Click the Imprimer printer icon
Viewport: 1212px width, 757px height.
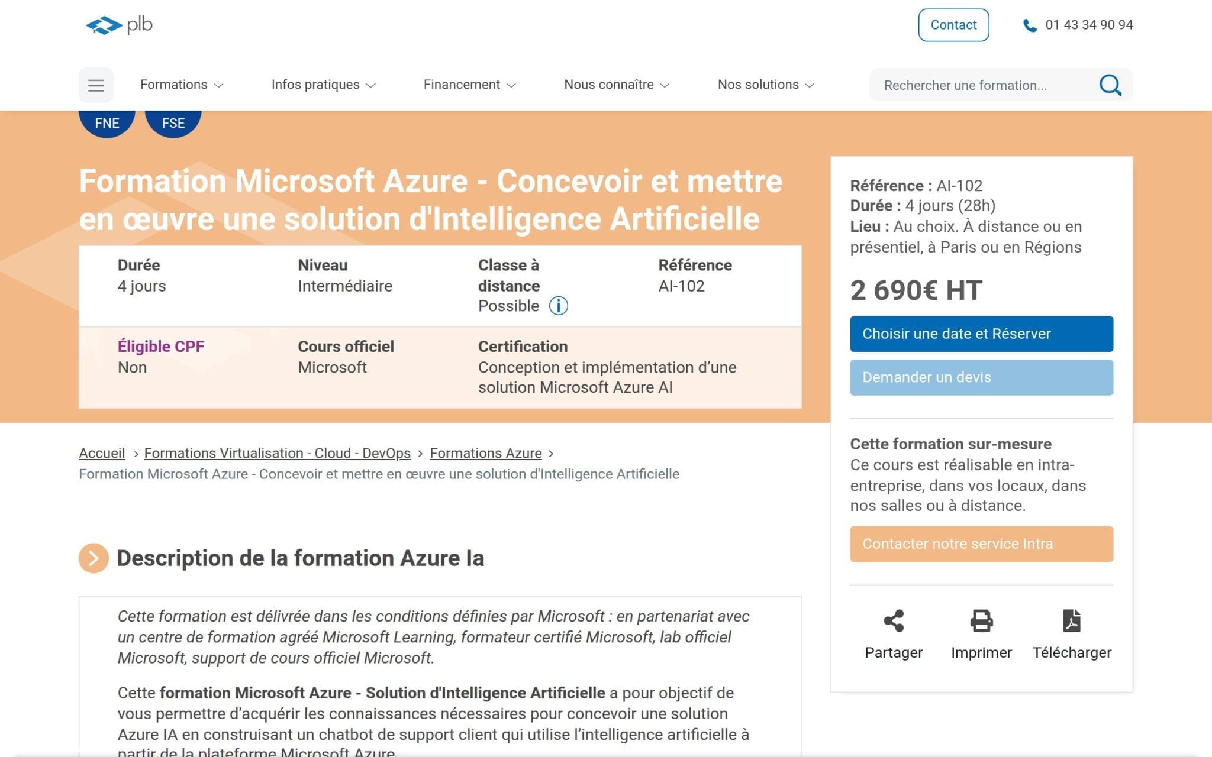coord(981,621)
